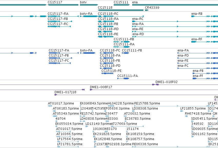Click the botv-PA protein label
This screenshot has width=218, height=148.
(86, 50)
